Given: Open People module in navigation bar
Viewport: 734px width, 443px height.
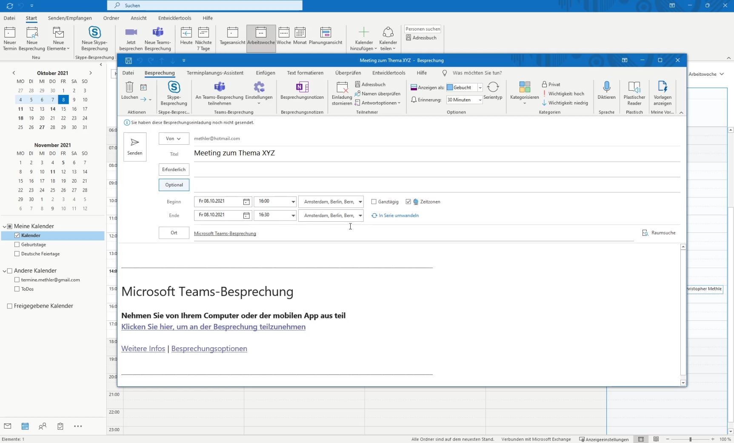Looking at the screenshot, I should 43,426.
